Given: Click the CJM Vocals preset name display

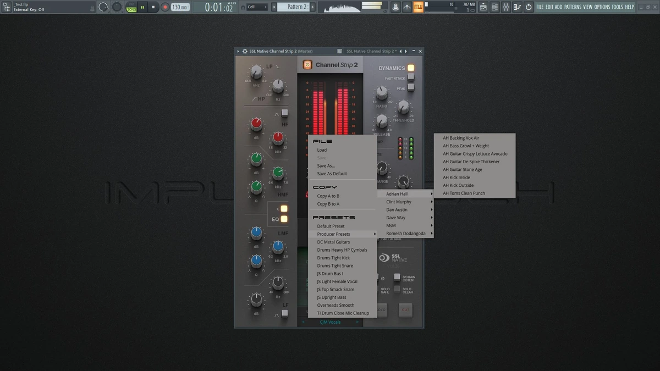Looking at the screenshot, I should pyautogui.click(x=330, y=322).
